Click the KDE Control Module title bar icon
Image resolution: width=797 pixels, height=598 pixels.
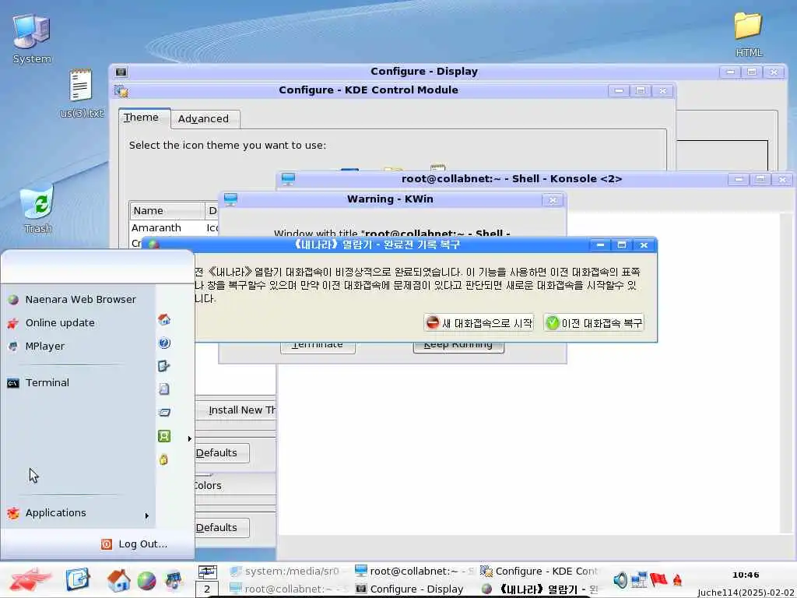pyautogui.click(x=121, y=91)
